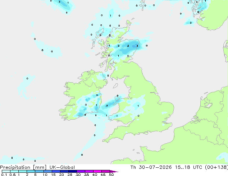This screenshot has height=176, width=228.
Task: Click the "4" value over eastern Scotland
Action: (x=137, y=46)
